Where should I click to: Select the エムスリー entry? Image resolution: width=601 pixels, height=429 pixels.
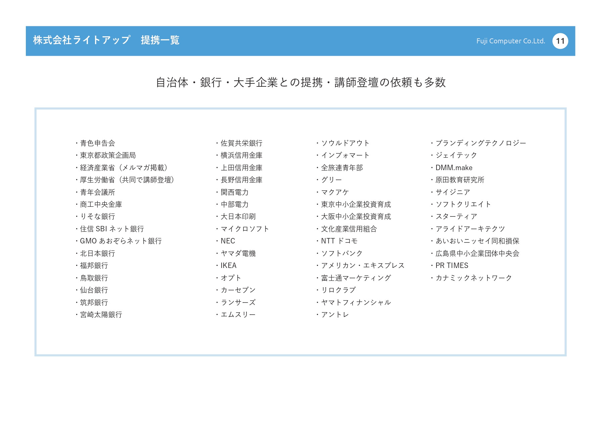click(236, 315)
